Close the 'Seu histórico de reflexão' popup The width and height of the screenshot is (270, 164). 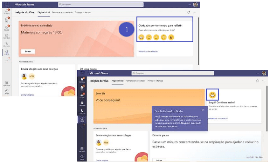(203, 110)
